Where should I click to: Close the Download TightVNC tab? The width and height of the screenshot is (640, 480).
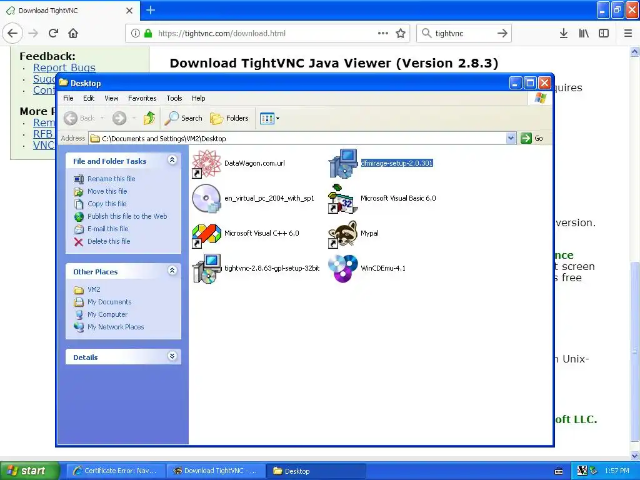tap(129, 11)
